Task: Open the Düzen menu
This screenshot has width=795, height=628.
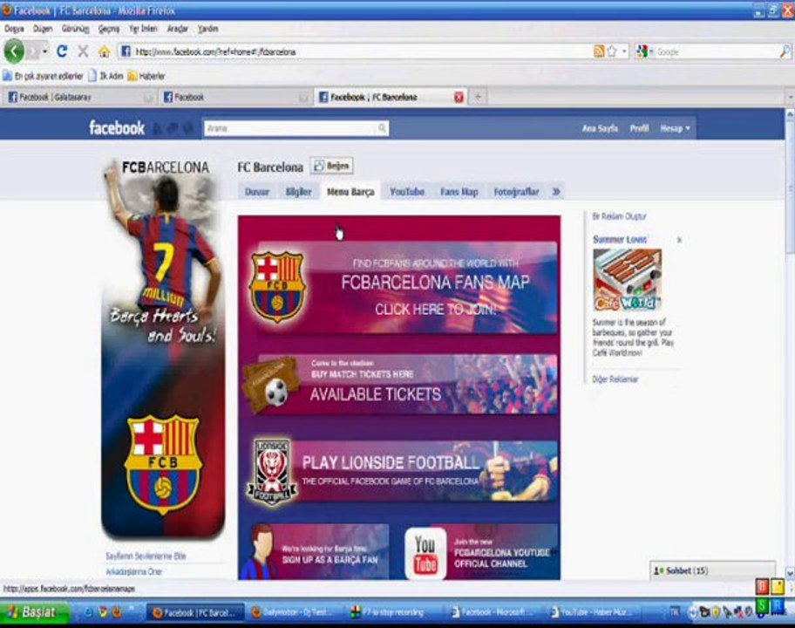Action: click(43, 29)
